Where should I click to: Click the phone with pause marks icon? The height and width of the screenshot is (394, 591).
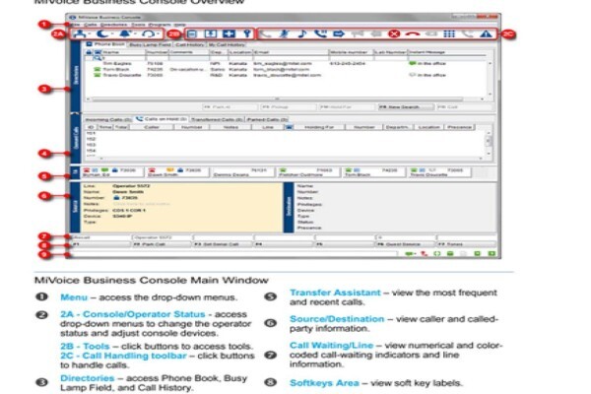point(320,33)
